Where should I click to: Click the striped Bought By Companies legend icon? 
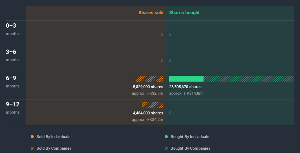click(166, 148)
